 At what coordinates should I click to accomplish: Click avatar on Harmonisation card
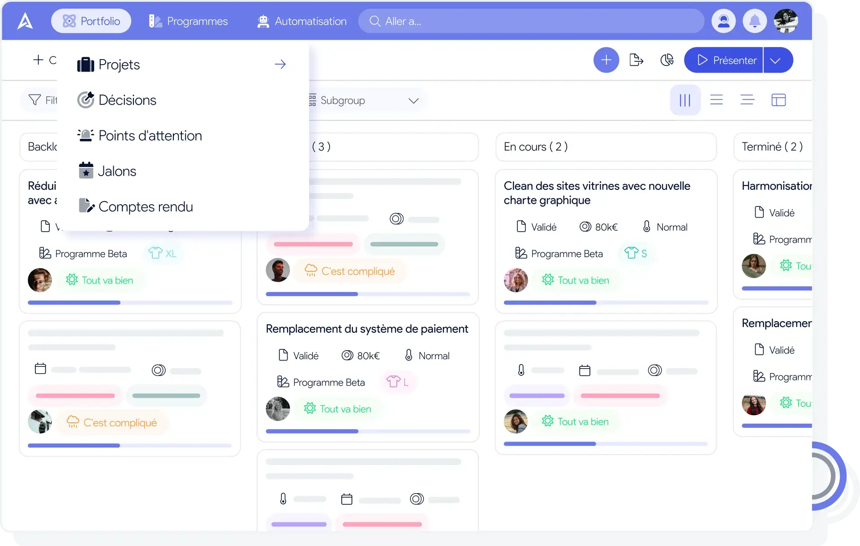(754, 266)
